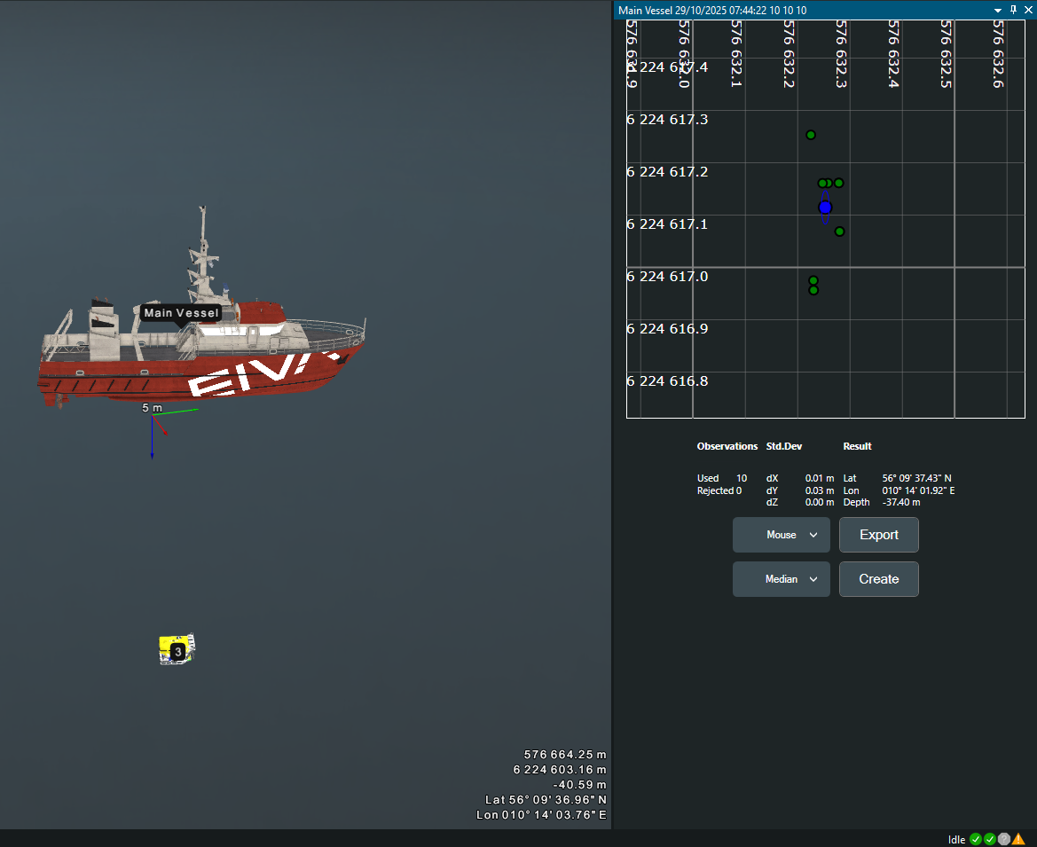The height and width of the screenshot is (847, 1037).
Task: Click the Std.Dev column header
Action: tap(783, 446)
